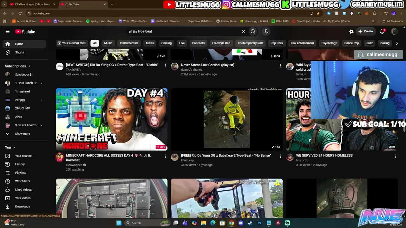Submit search with the magnifier button

click(253, 31)
